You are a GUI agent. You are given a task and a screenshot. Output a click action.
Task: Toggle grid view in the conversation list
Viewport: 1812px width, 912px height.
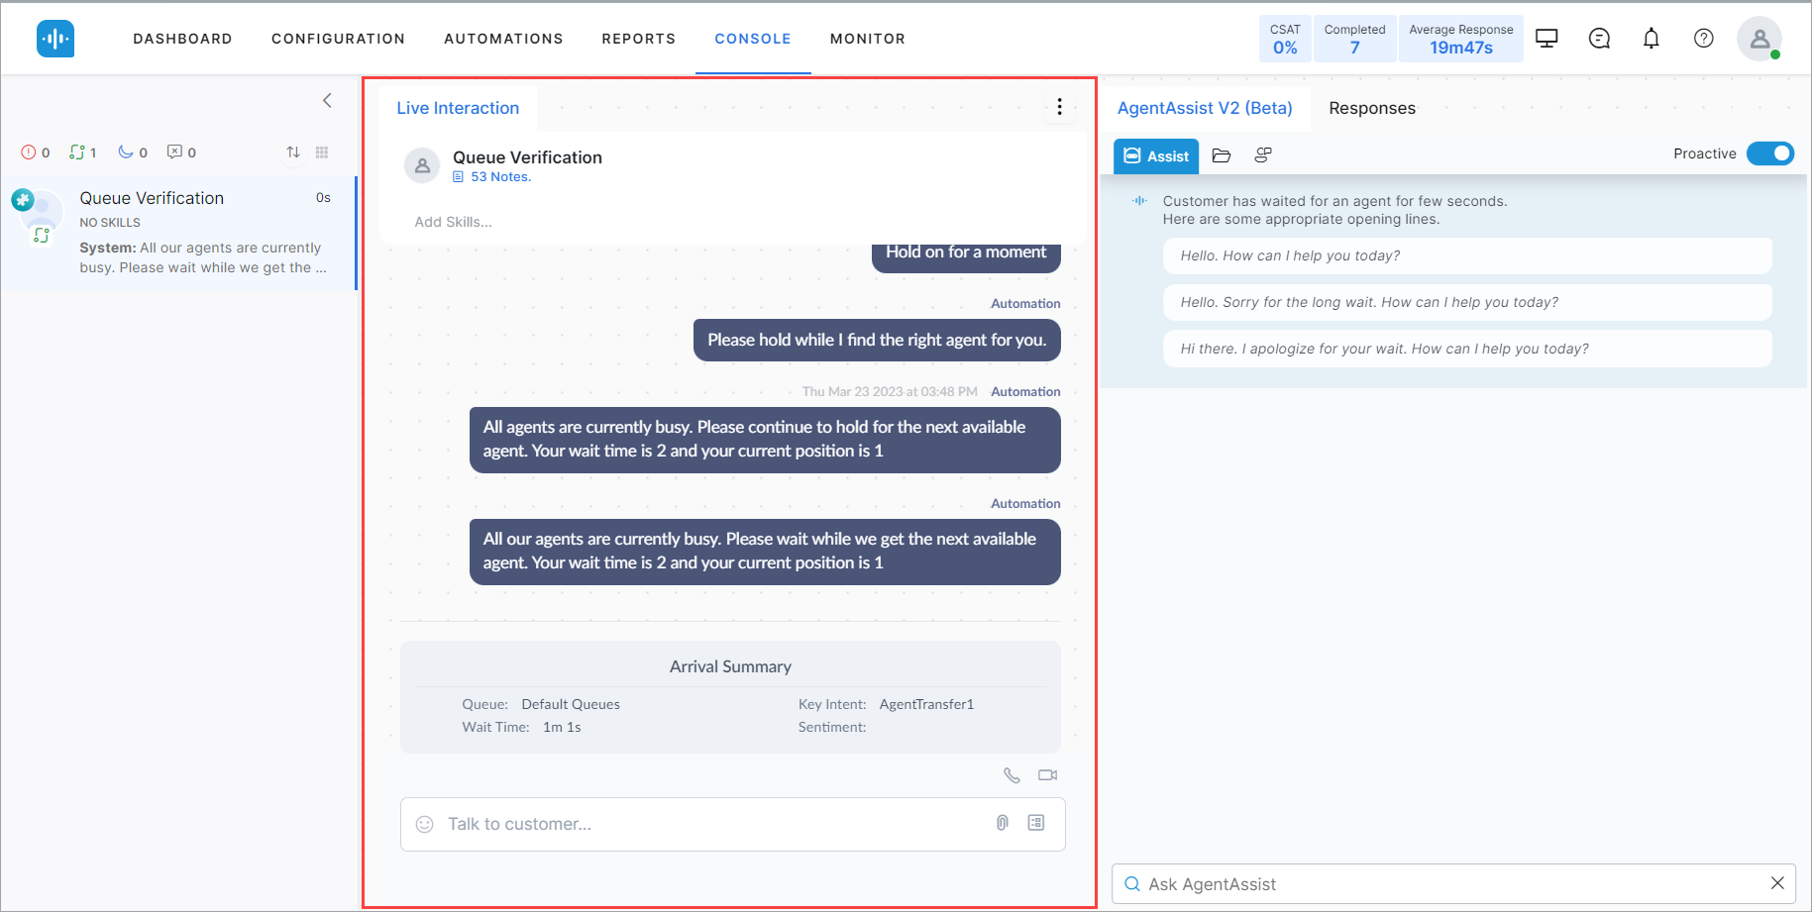(x=321, y=152)
